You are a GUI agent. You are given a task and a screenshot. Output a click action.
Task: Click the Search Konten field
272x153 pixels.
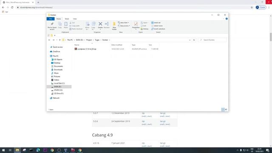pos(212,40)
